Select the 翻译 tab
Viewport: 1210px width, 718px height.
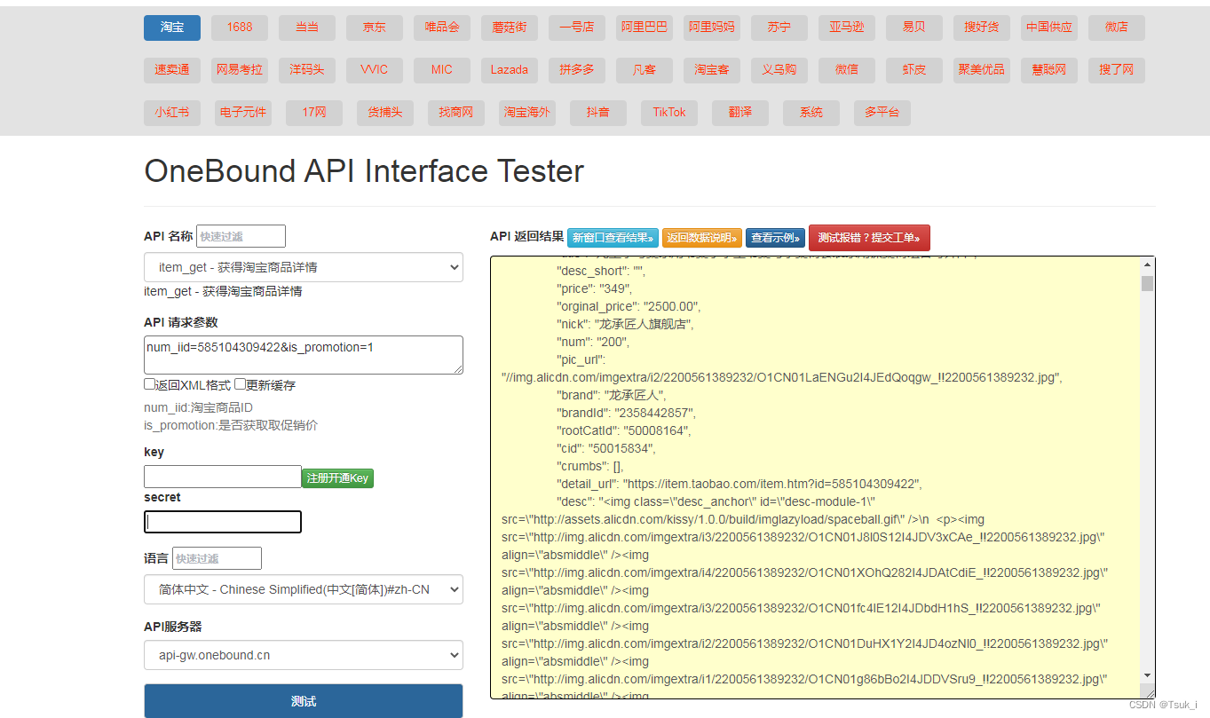point(740,113)
